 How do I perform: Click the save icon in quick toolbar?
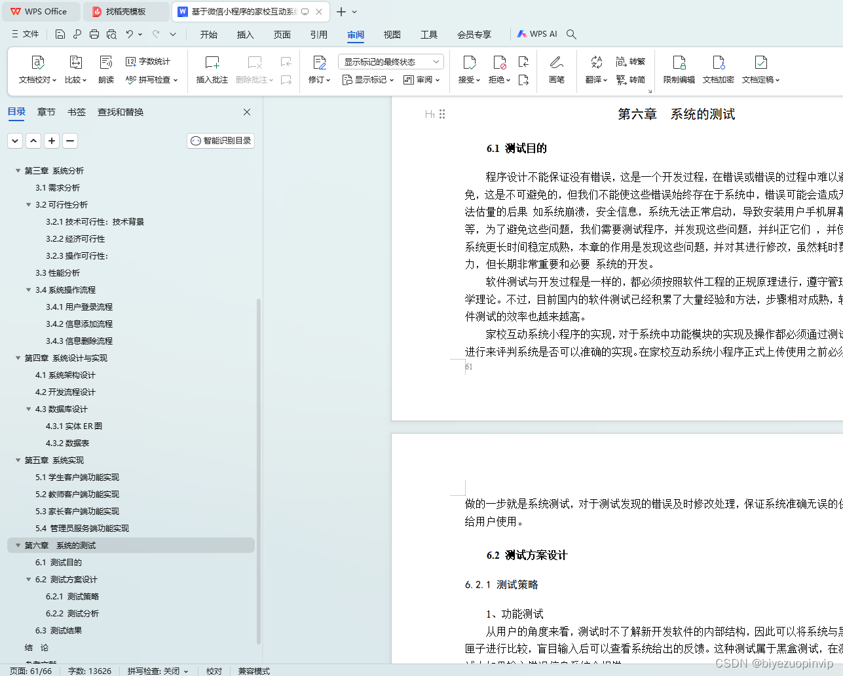click(60, 34)
